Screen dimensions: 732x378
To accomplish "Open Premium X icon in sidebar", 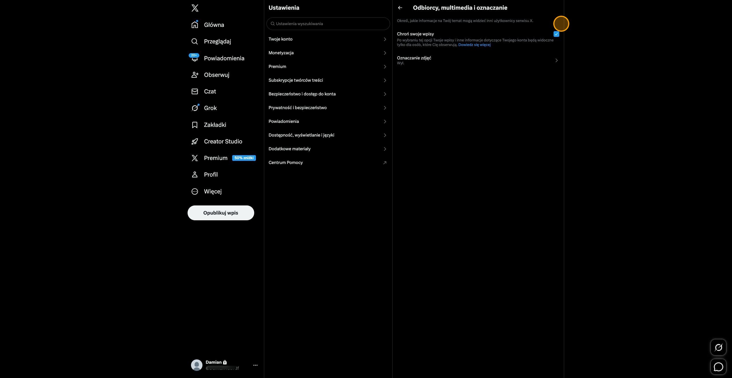I will (195, 158).
